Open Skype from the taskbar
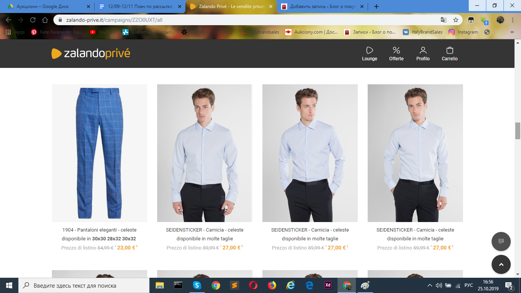The height and width of the screenshot is (293, 521). [197, 285]
